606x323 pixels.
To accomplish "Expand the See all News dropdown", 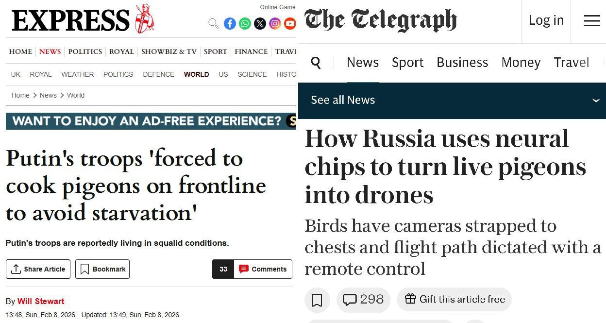I will 596,101.
